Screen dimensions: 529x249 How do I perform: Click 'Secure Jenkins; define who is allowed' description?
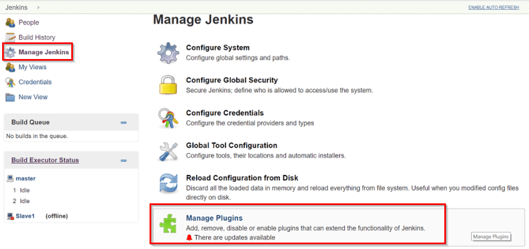point(279,91)
